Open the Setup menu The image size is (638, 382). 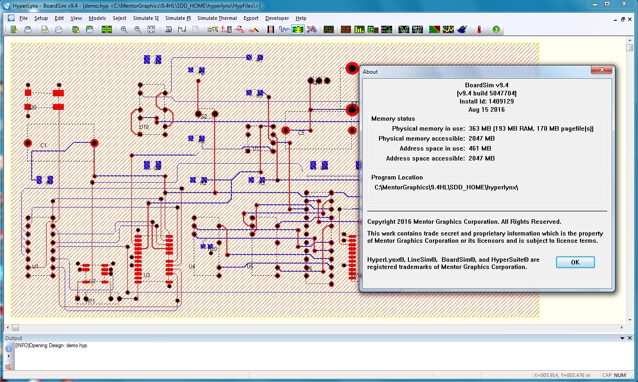[41, 18]
